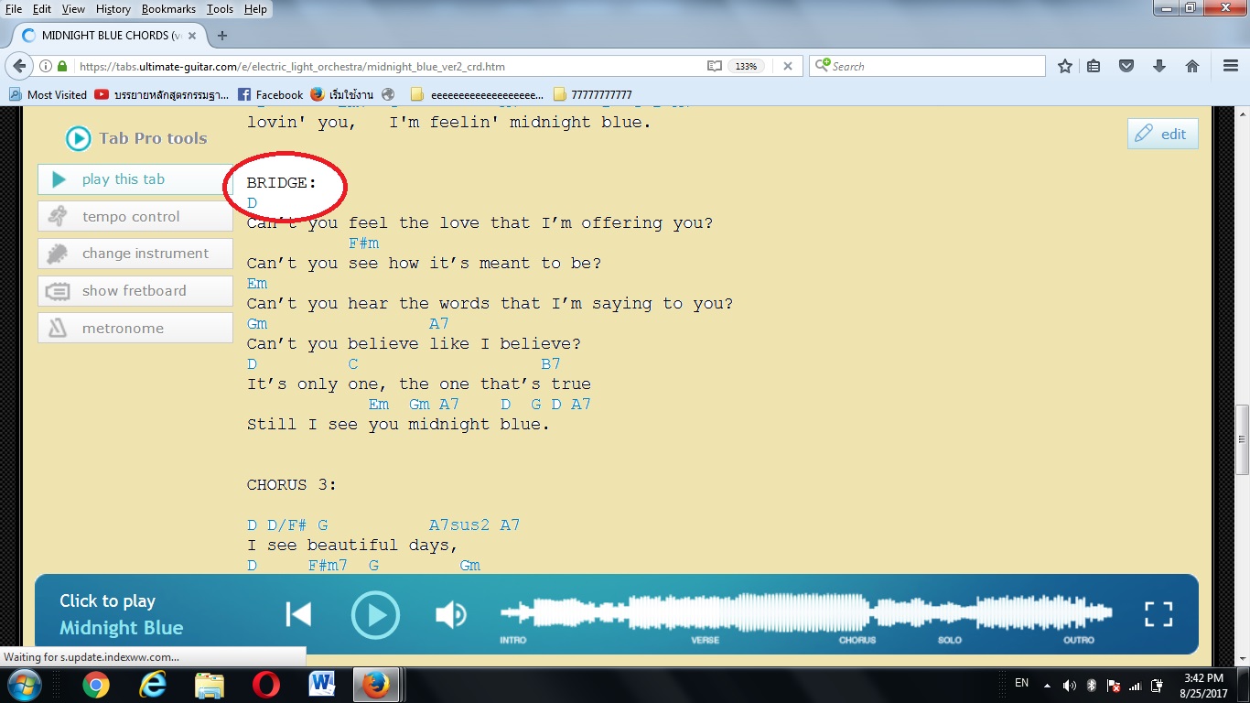Screen dimensions: 1250x703
Task: Open a new tab with the plus button
Action: coord(221,36)
